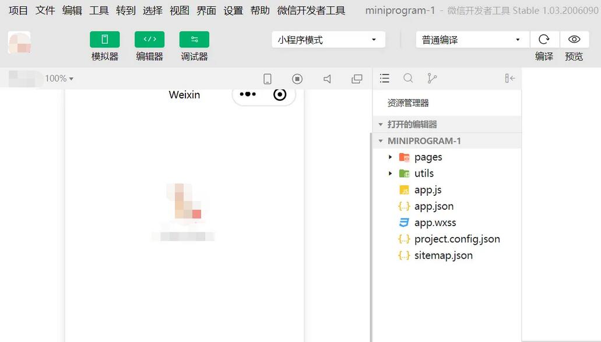
Task: Open the search icon in editor sidebar
Action: tap(408, 78)
